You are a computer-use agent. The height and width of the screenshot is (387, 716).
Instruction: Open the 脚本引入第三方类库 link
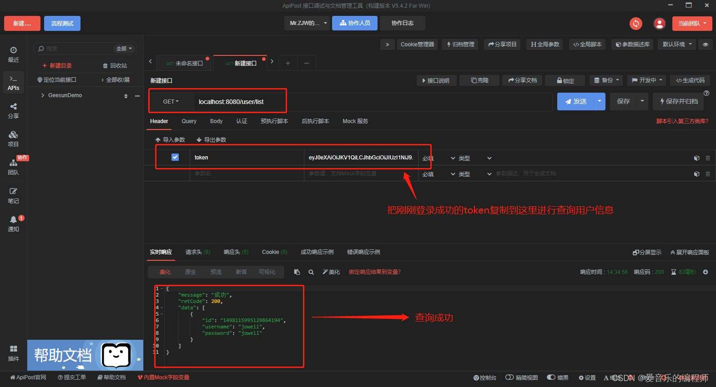[x=682, y=121]
